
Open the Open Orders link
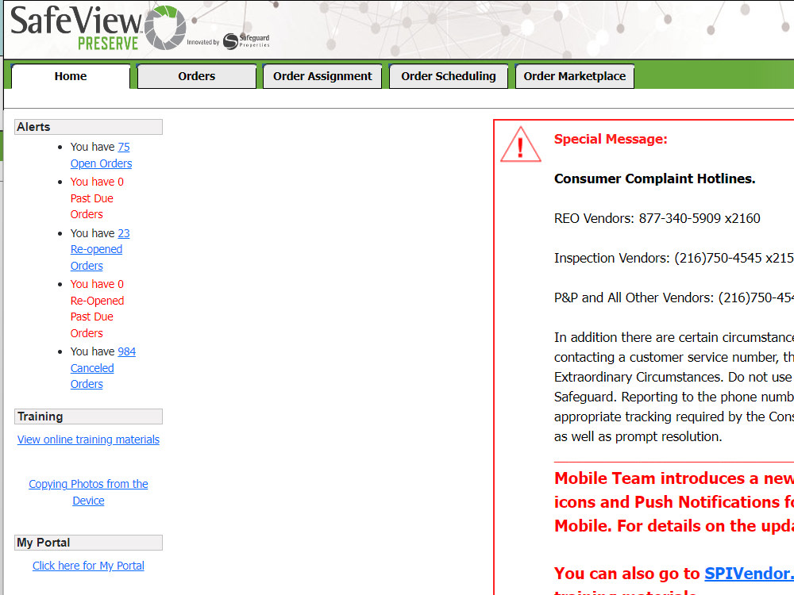click(x=102, y=163)
